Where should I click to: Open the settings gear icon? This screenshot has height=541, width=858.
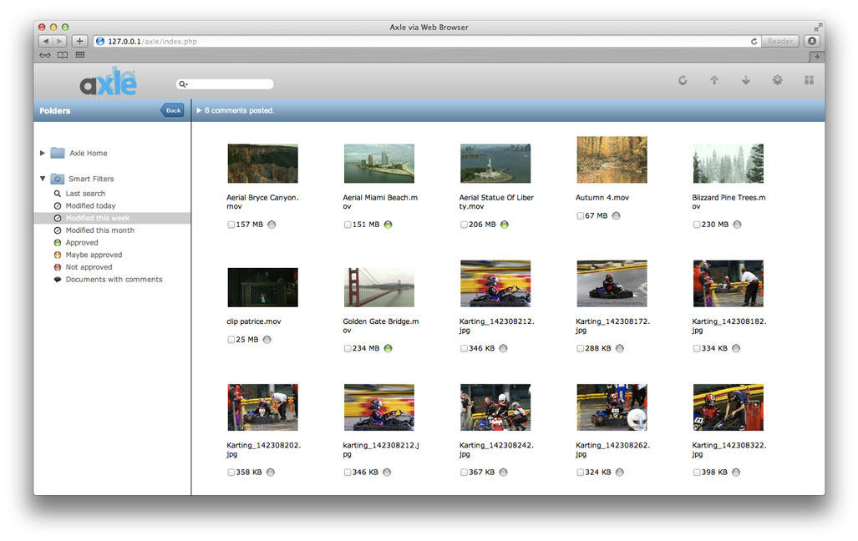777,80
